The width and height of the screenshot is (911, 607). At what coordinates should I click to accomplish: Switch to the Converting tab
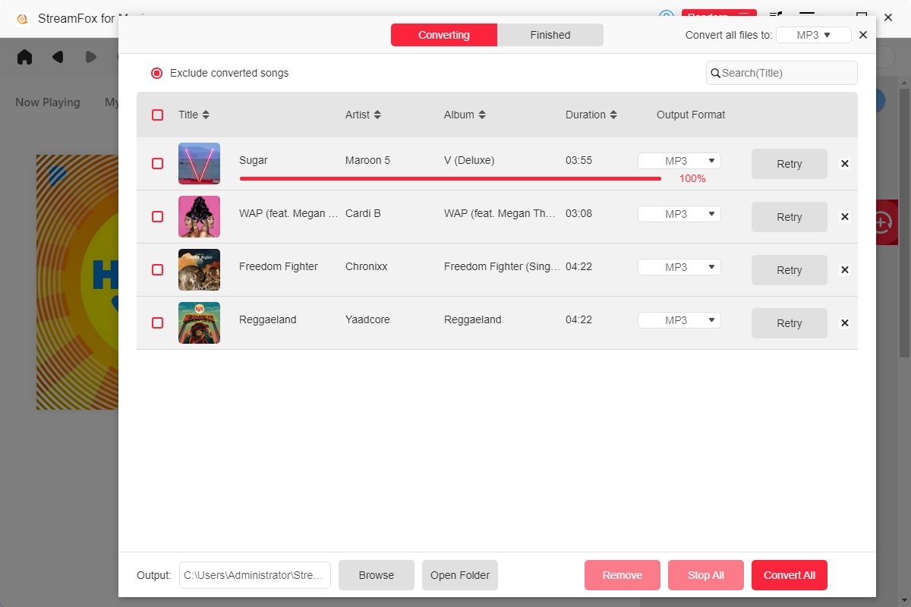[444, 35]
